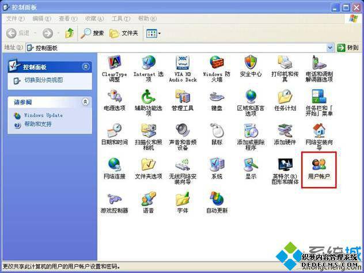Open the 用户帐户 (User Accounts) icon
Screen dimensions: 364x273
(319, 169)
